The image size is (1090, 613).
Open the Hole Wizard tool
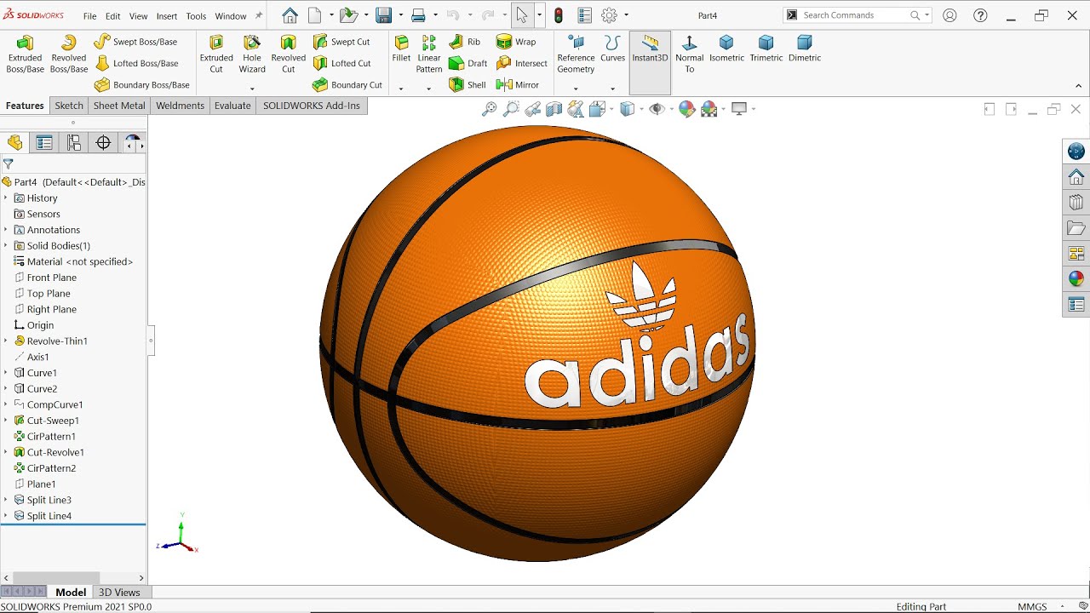252,54
